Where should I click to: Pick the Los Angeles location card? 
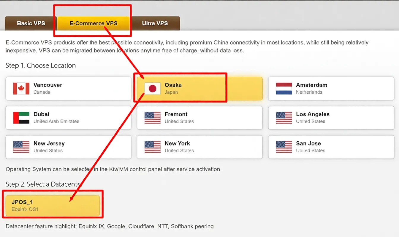[331, 118]
